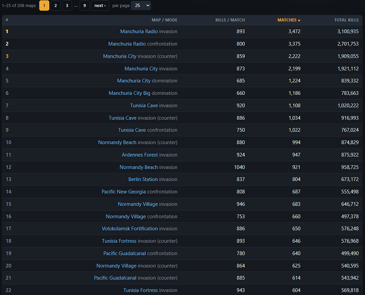Open Ardennes Forest invasion link
This screenshot has width=365, height=295.
pos(140,155)
